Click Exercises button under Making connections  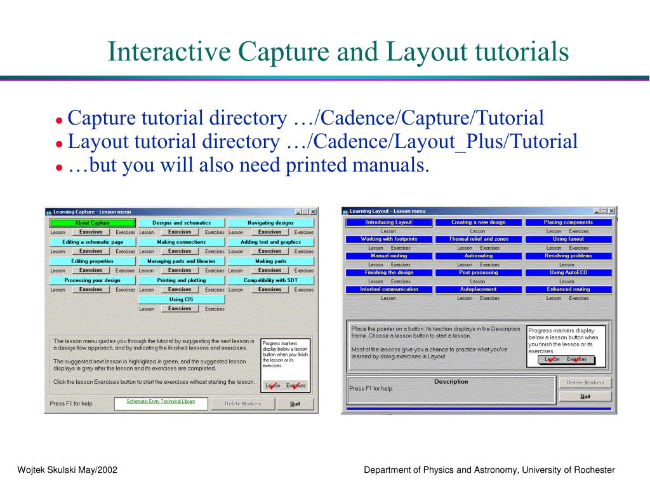(x=180, y=251)
